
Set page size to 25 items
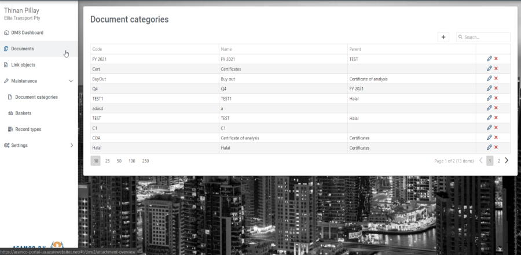[x=107, y=161]
